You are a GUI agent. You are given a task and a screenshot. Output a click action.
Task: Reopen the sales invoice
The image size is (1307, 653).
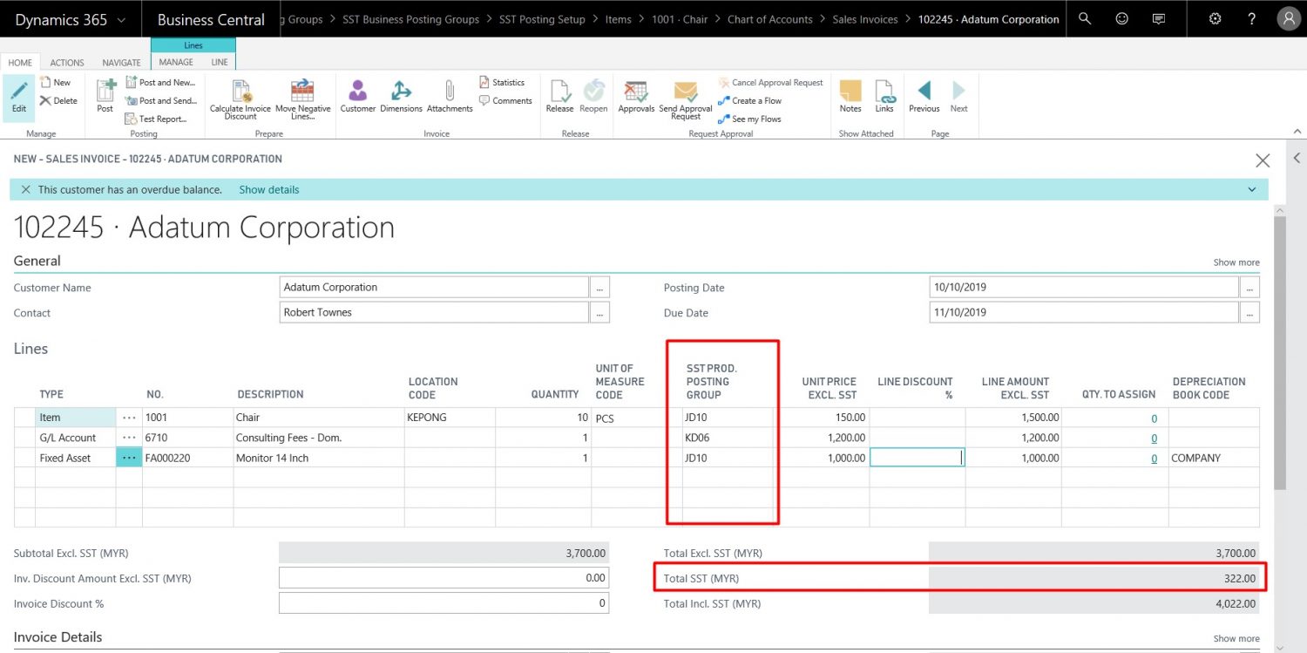click(593, 96)
